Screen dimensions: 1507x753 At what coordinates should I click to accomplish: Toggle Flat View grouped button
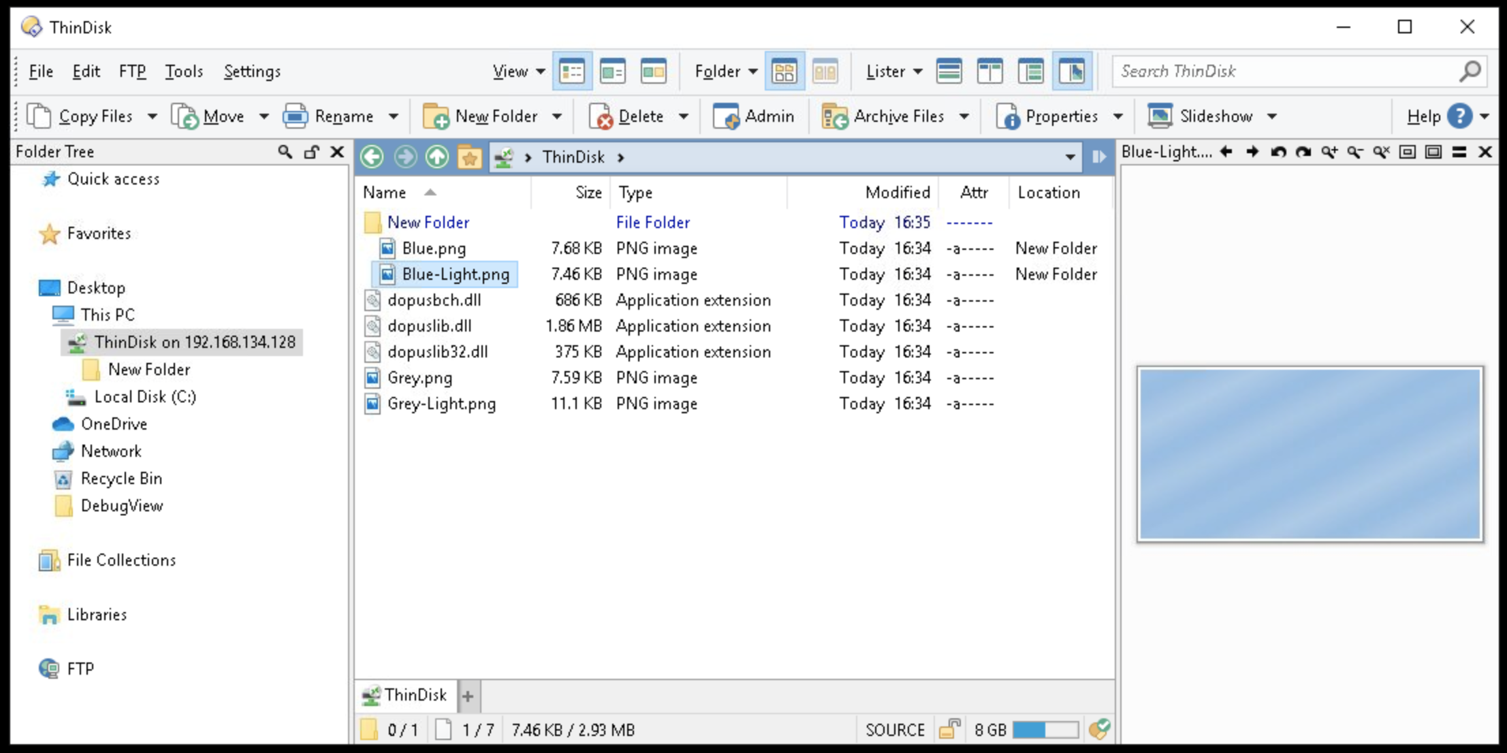pyautogui.click(x=784, y=71)
